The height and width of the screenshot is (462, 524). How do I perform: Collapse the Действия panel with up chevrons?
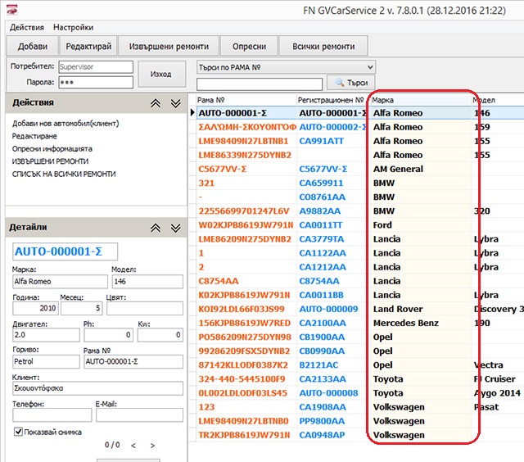pos(156,103)
